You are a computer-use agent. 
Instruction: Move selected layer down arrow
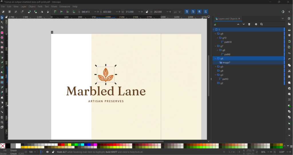(244, 24)
